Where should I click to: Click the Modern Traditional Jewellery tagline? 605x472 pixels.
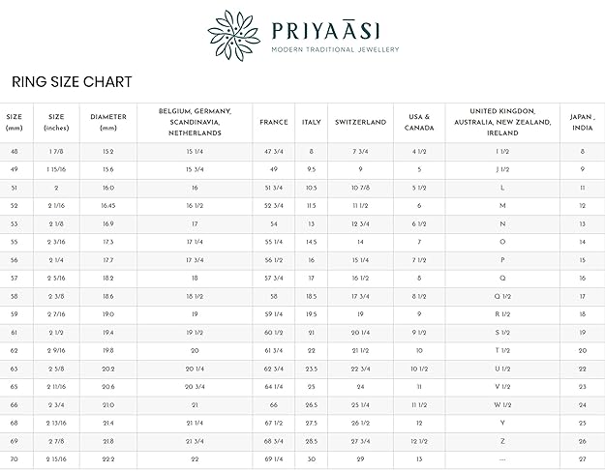335,49
